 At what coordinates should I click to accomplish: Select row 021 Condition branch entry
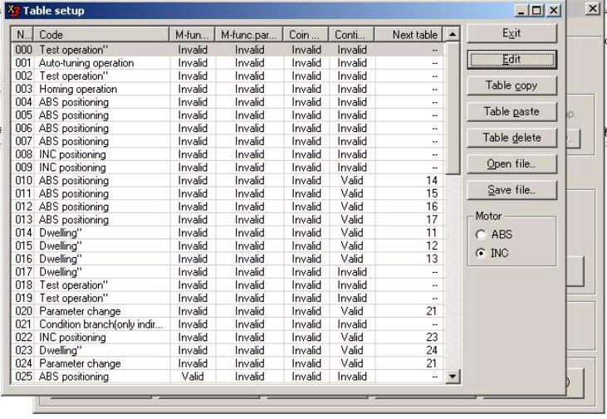coord(101,324)
